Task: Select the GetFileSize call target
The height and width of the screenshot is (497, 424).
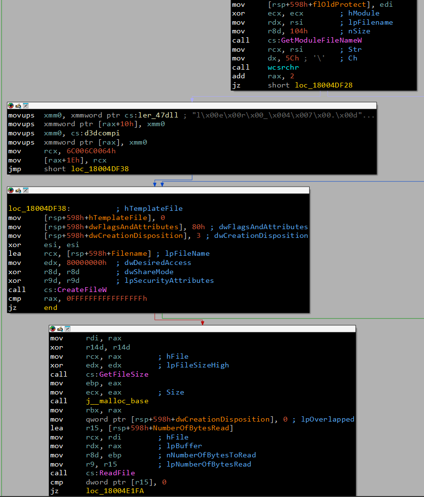Action: (123, 374)
